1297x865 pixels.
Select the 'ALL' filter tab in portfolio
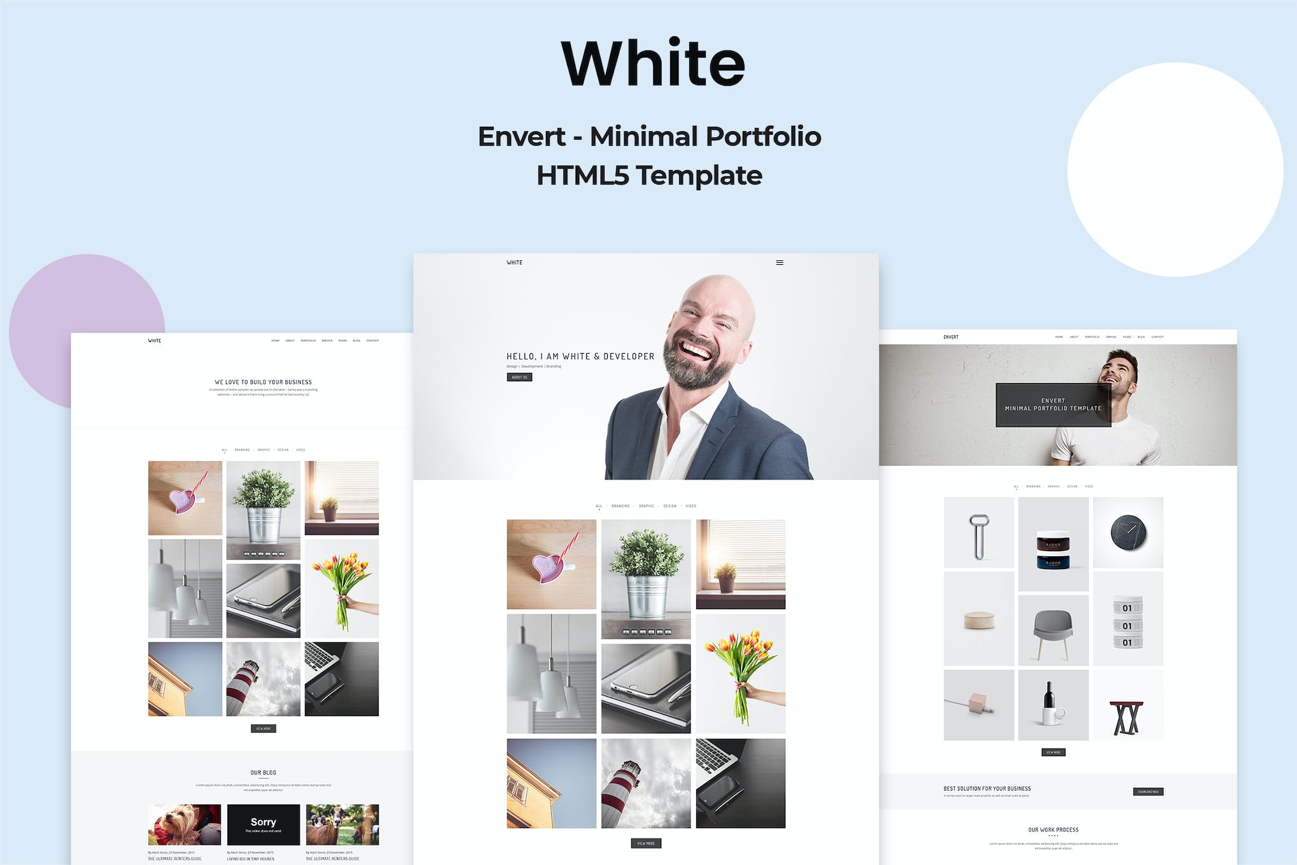[592, 502]
